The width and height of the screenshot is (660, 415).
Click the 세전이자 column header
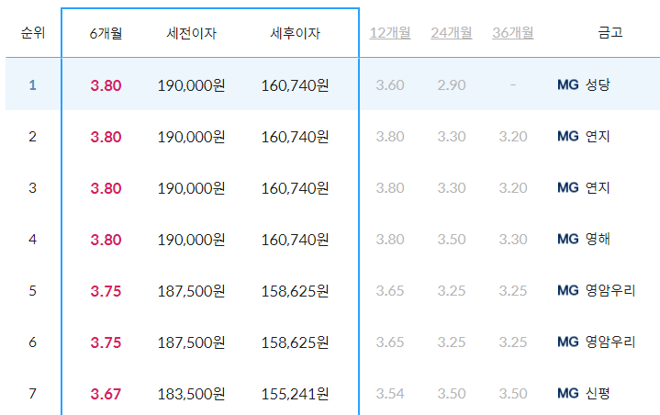191,33
